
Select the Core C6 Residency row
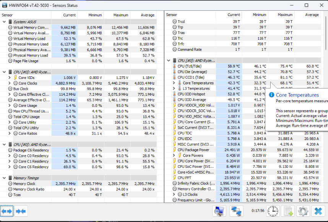78,167
